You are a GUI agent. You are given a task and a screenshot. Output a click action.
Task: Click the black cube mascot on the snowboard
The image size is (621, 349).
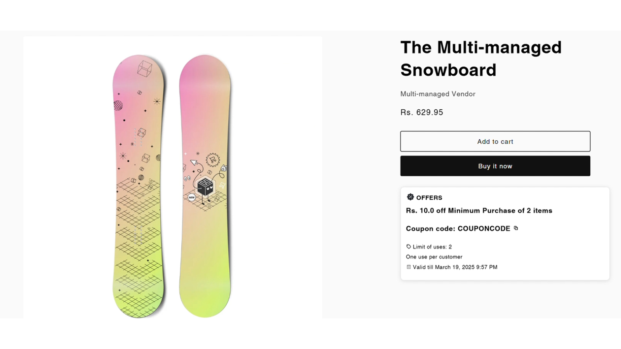(205, 187)
